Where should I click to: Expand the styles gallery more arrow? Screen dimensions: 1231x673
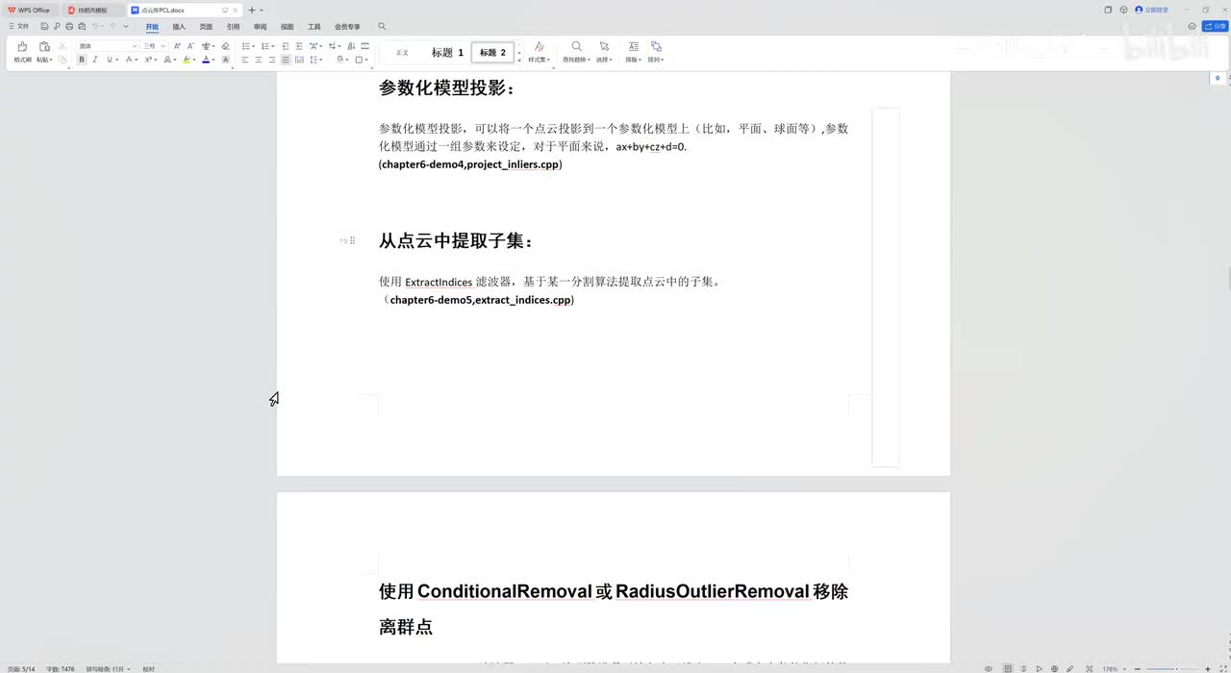pyautogui.click(x=519, y=59)
